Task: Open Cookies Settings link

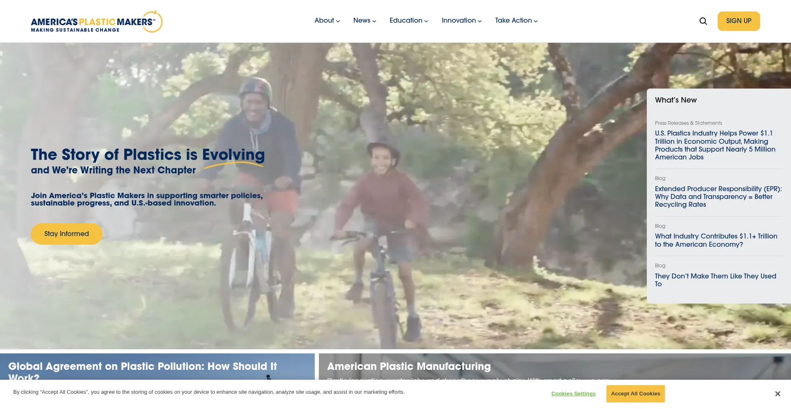Action: point(573,394)
